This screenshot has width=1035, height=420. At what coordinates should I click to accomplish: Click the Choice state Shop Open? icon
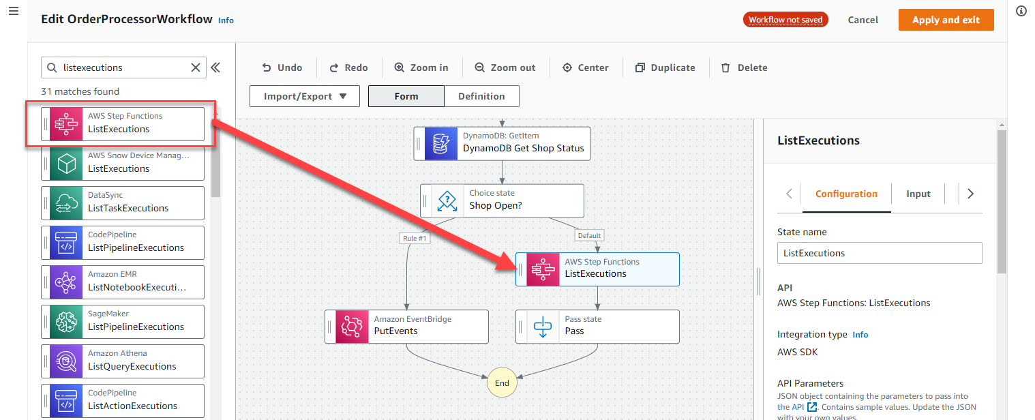447,200
